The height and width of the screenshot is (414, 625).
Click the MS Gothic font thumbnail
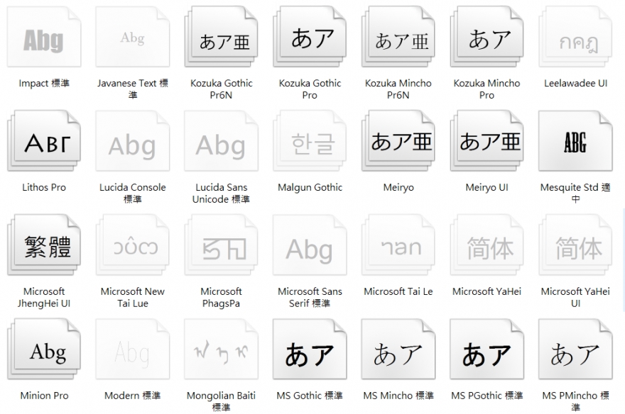click(309, 352)
